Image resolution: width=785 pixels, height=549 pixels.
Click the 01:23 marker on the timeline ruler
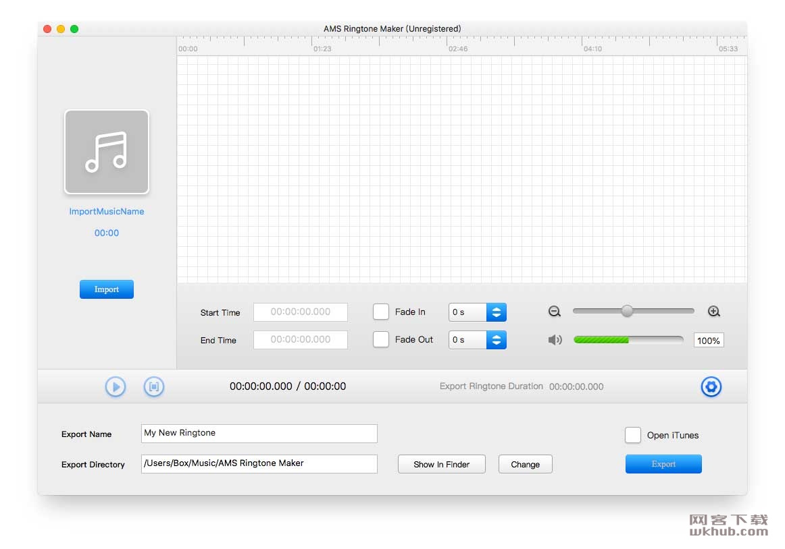(322, 49)
